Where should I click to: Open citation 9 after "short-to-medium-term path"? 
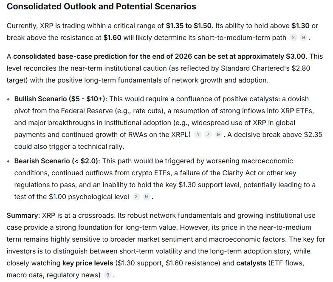pos(303,37)
